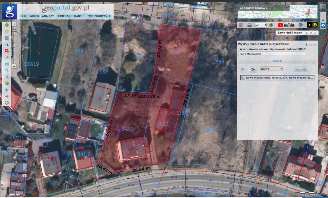Image resolution: width=328 pixels, height=198 pixels.
Task: Activate the pencil measure tool
Action: click(7, 57)
